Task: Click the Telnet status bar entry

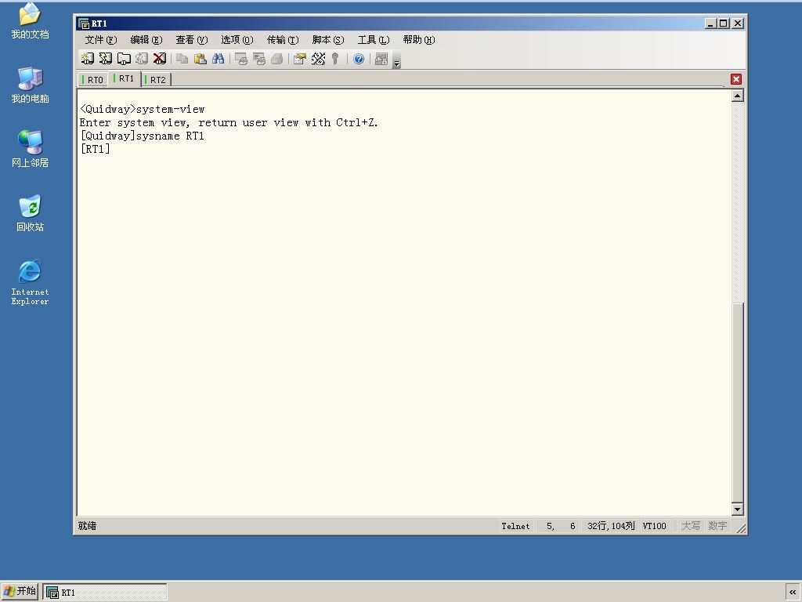Action: pos(515,526)
